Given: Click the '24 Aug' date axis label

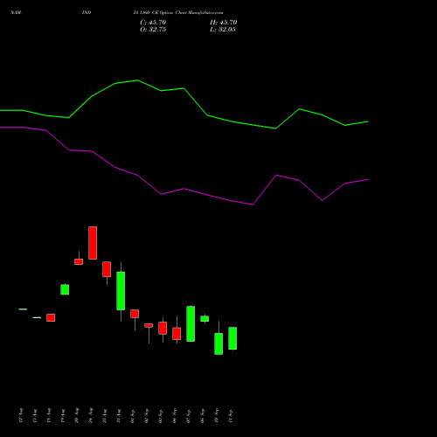Looking at the screenshot, I should 91,416.
